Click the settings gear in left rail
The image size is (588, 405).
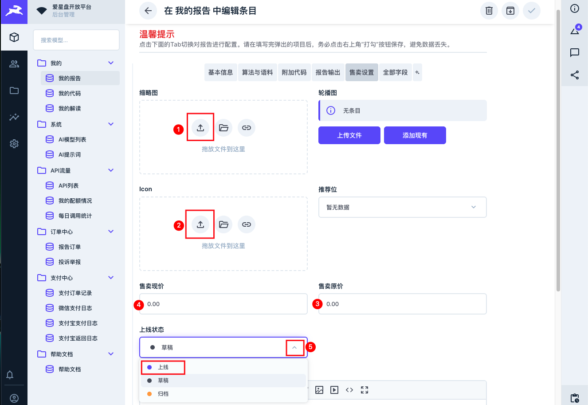14,144
